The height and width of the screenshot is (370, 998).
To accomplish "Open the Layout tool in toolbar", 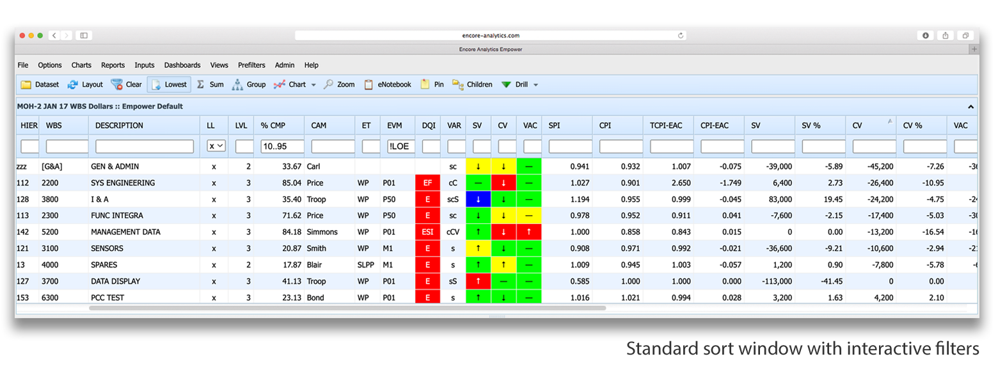I will (74, 84).
